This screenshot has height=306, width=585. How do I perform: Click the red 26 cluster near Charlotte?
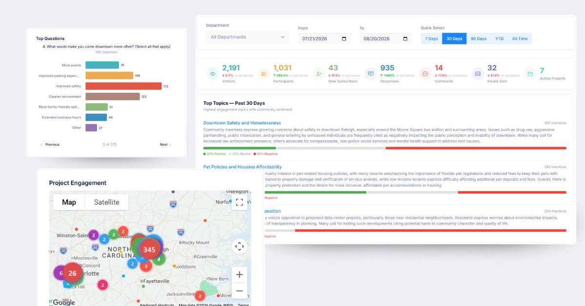click(72, 273)
